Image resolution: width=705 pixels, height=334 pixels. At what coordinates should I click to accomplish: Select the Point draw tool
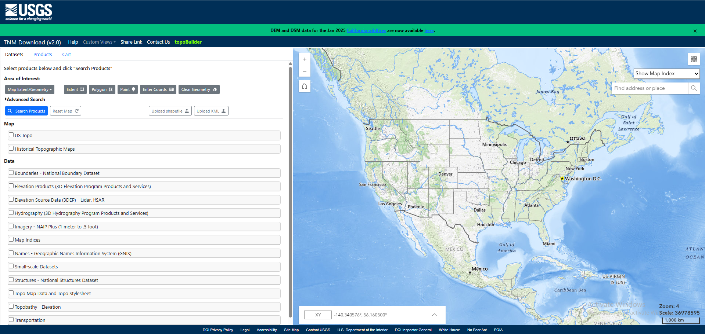coord(127,89)
